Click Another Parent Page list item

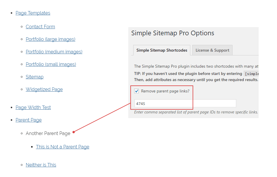tap(48, 133)
